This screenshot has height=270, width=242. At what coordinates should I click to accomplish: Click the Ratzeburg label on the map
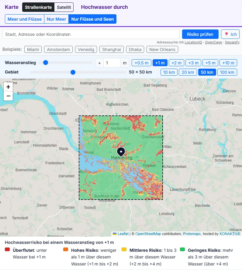[207, 129]
